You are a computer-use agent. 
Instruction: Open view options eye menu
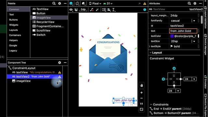pos(71,10)
